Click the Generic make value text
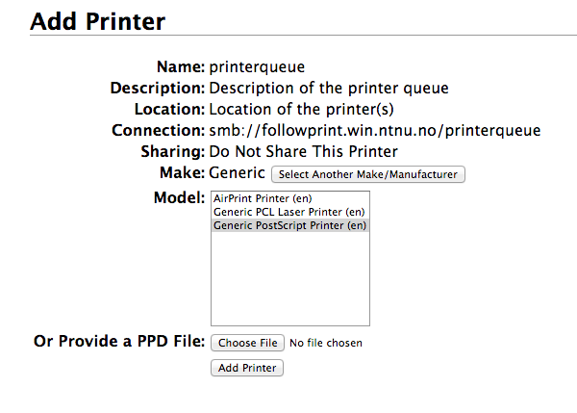Viewport: 577px width, 413px height. tap(237, 172)
